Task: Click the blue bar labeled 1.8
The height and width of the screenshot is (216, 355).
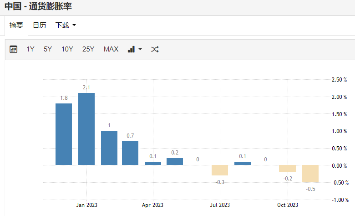Action: tap(64, 134)
